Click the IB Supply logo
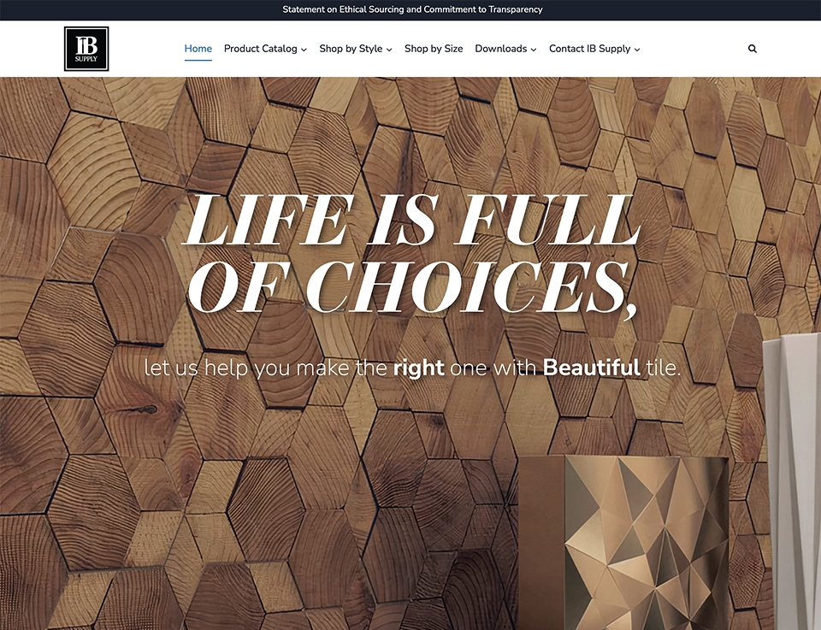Screen dimensions: 821x630 (86, 49)
